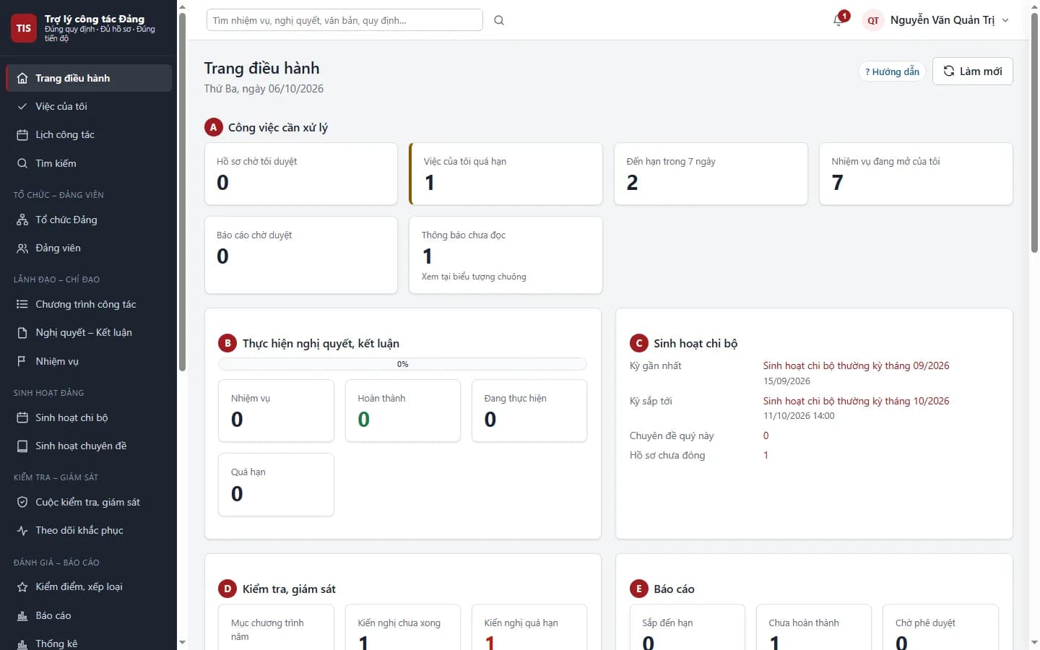Click the Hồ sơ chưa đóng value
This screenshot has height=650, width=1040.
click(766, 455)
